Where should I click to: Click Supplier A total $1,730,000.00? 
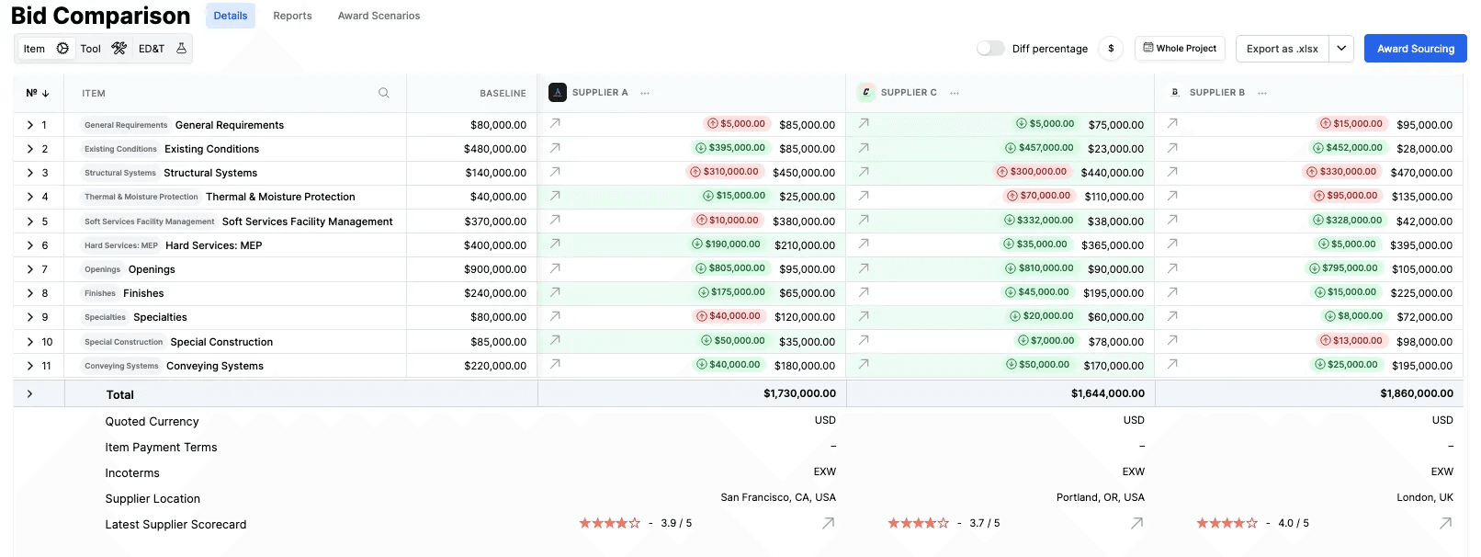(x=799, y=393)
